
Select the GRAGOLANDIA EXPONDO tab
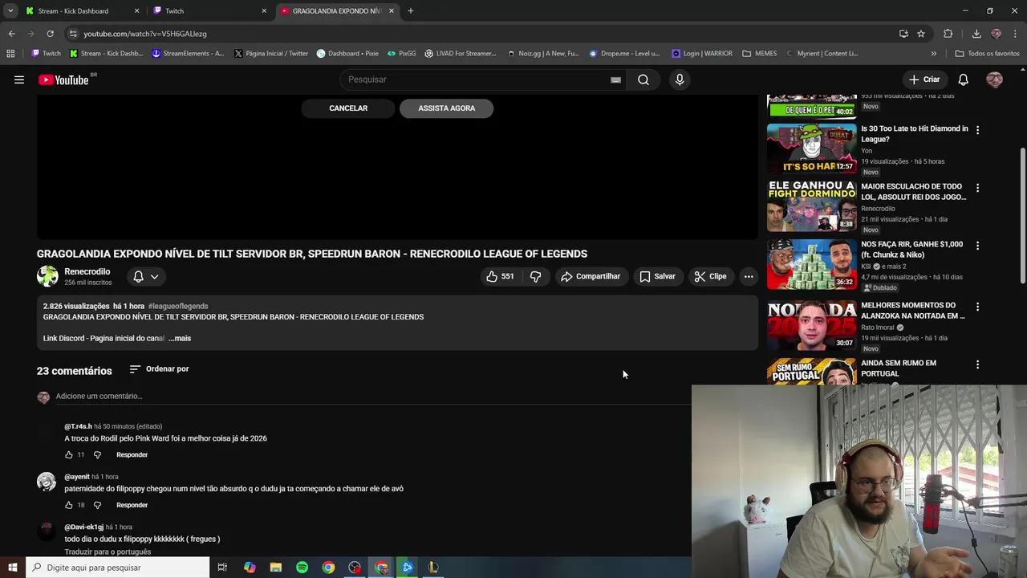[337, 11]
